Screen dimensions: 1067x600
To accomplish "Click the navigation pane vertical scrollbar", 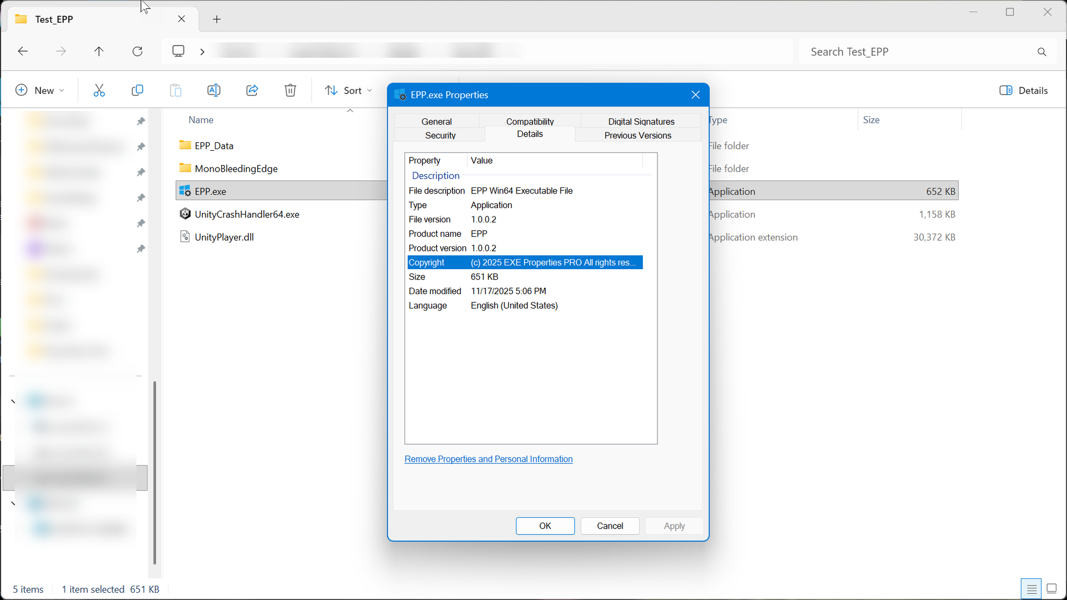I will click(x=154, y=473).
